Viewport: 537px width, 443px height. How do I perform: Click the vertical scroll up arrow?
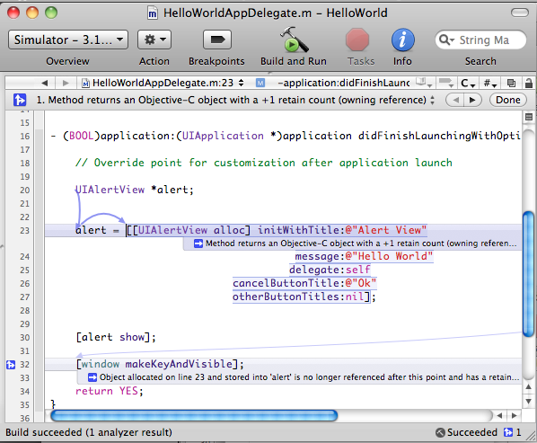(528, 386)
